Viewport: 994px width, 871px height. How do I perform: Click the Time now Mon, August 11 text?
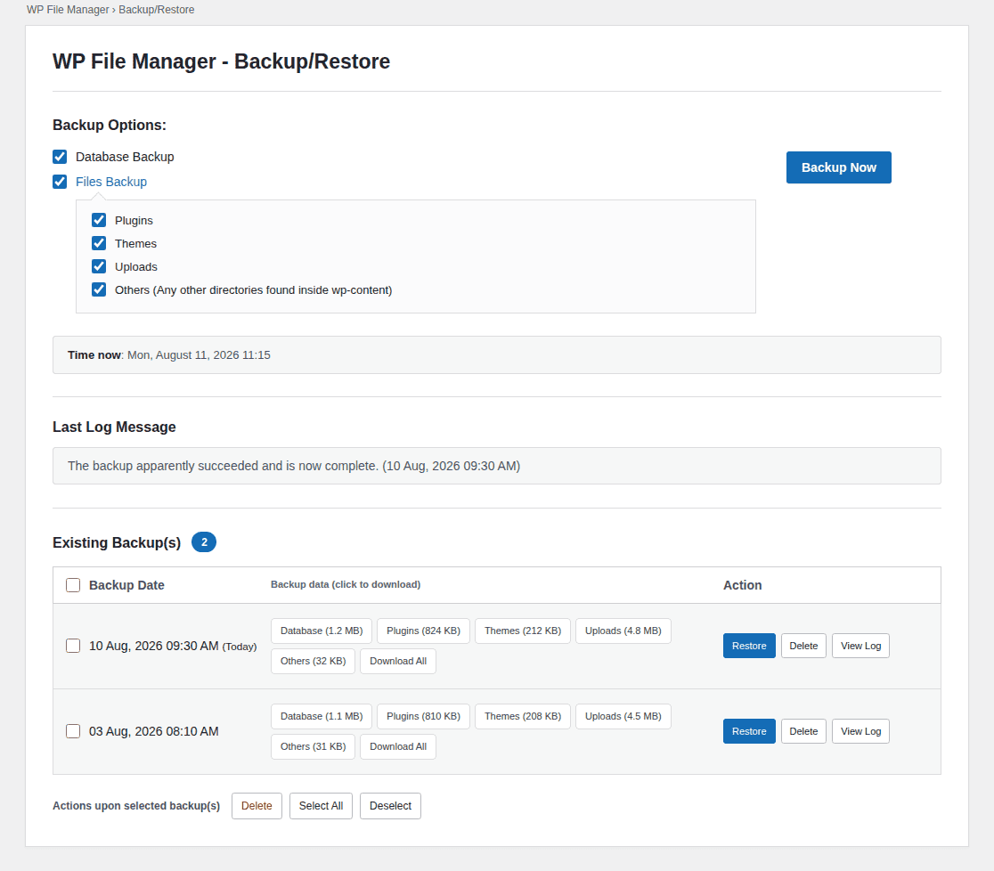pos(169,355)
